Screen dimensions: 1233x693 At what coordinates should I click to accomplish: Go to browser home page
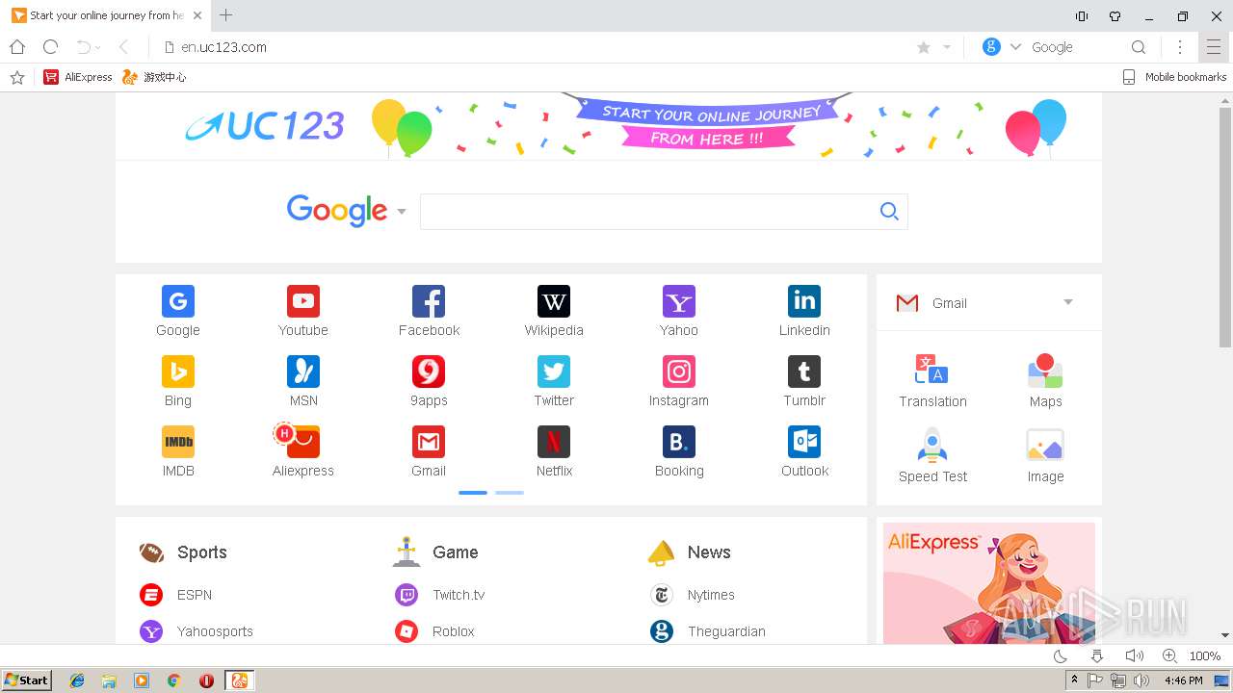pos(16,47)
